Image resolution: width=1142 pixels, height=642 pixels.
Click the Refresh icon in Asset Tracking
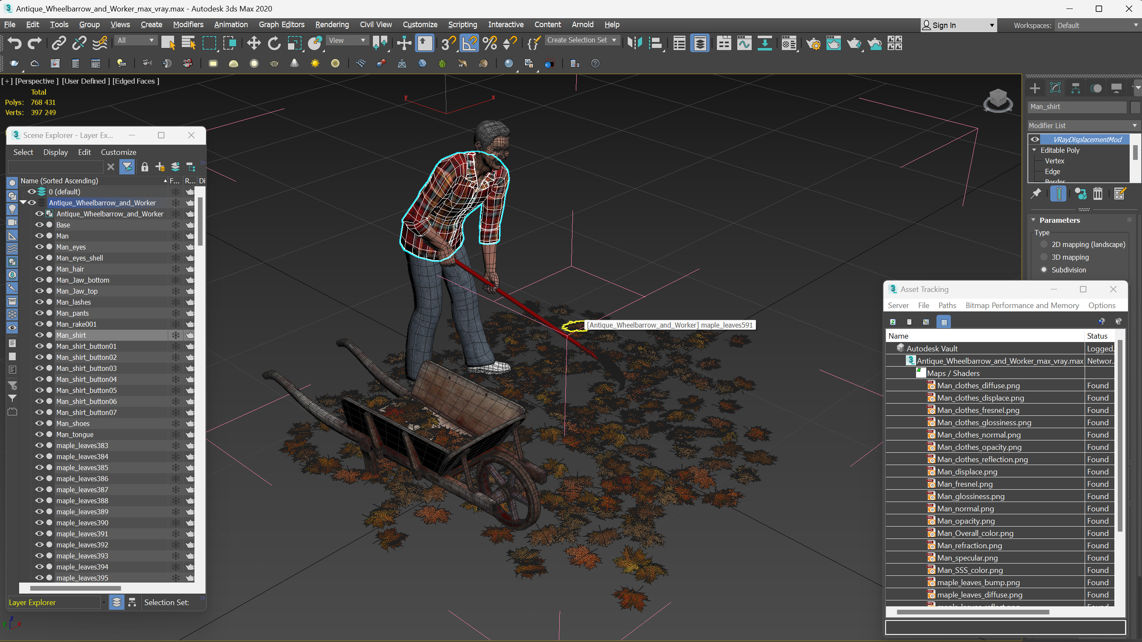click(893, 322)
